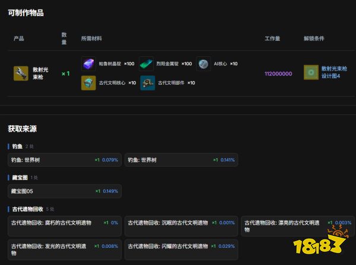The height and width of the screenshot is (265, 356).
Task: Click the 帕鲁树晶锭 material name
Action: coord(110,64)
